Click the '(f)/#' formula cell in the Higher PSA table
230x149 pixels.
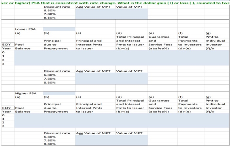coord(210,112)
